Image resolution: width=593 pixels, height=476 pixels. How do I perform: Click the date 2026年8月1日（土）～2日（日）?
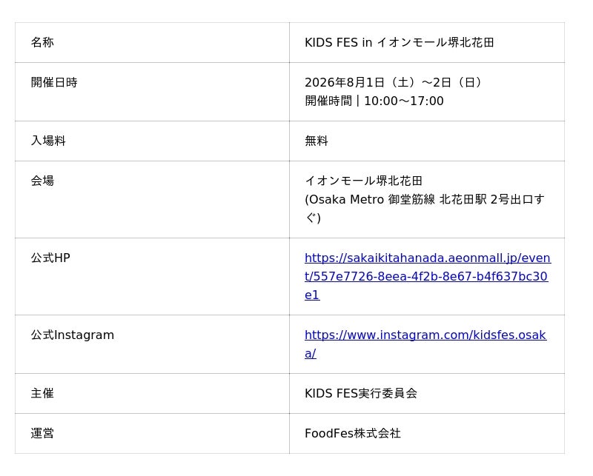pos(395,82)
